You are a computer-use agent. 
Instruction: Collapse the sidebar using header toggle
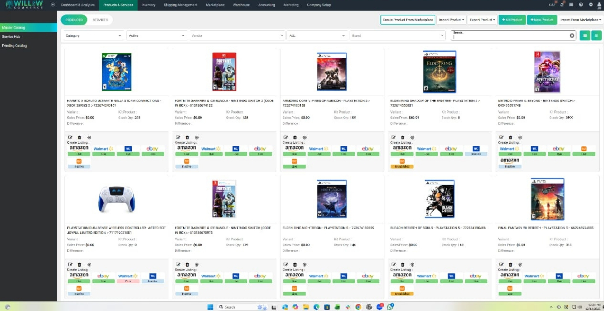click(53, 5)
